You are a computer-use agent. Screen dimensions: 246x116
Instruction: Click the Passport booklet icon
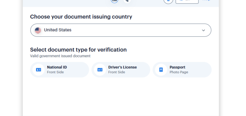coord(161,70)
